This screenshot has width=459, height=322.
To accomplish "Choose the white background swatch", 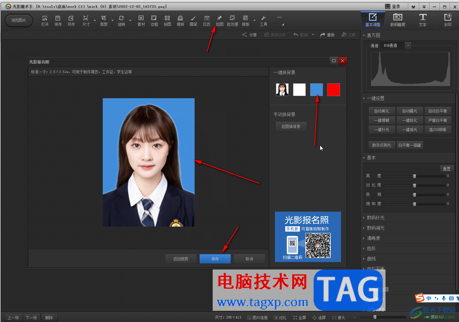I will click(299, 90).
